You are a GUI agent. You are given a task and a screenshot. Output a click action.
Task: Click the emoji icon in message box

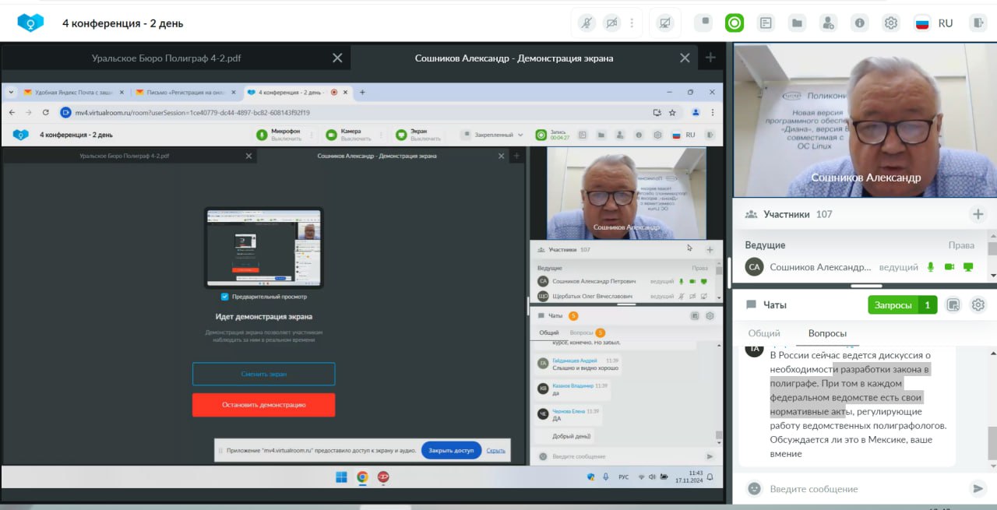(x=753, y=489)
